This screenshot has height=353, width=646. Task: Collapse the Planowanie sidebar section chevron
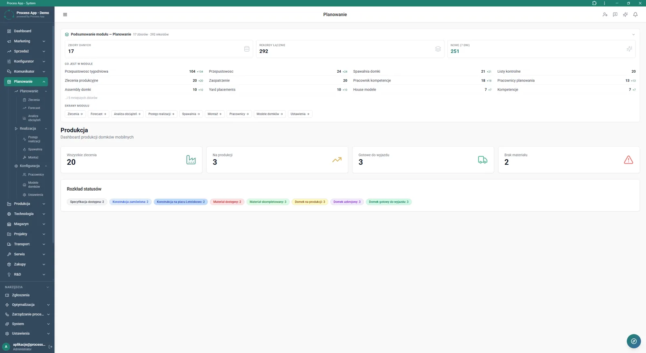[x=44, y=82]
